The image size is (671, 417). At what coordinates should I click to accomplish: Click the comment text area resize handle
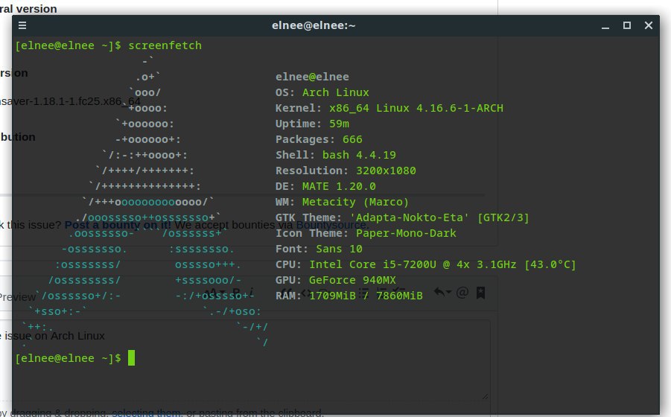tap(485, 396)
